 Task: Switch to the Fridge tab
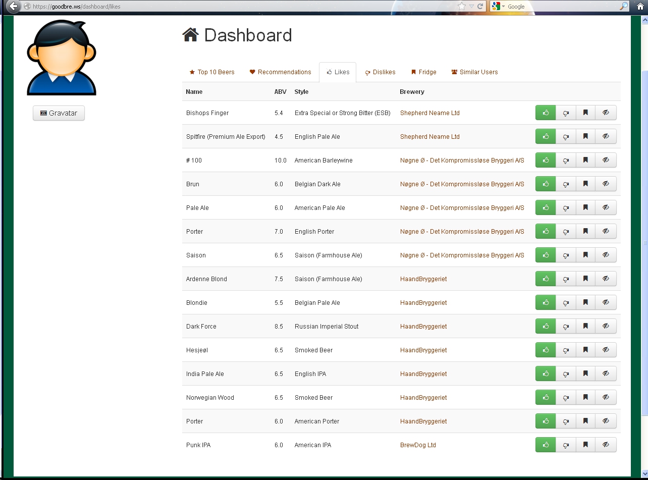tap(424, 72)
